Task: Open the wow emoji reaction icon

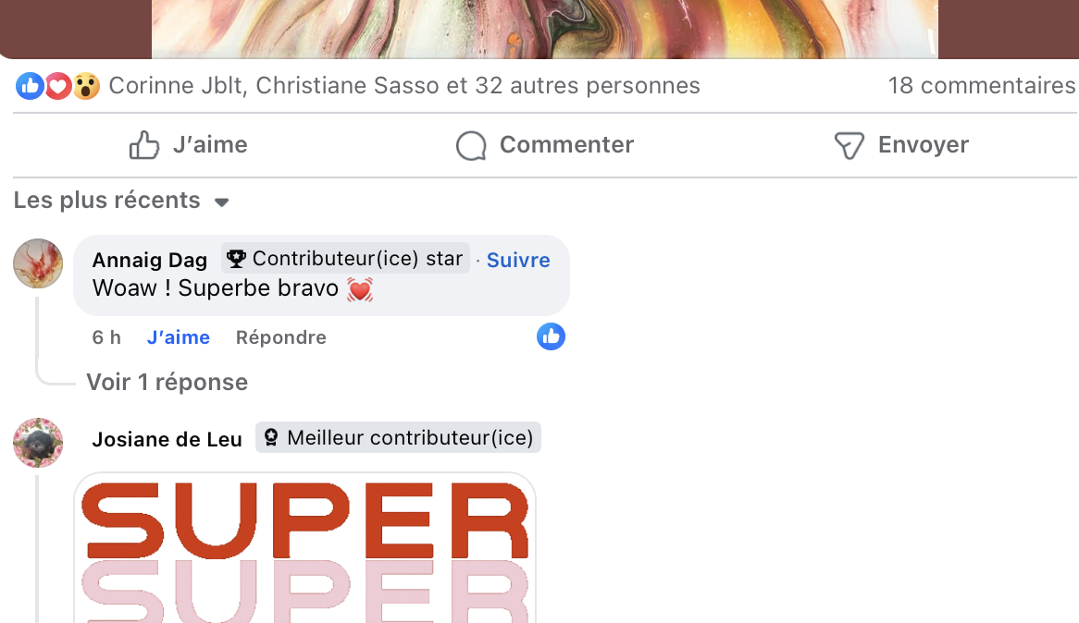Action: (x=87, y=86)
